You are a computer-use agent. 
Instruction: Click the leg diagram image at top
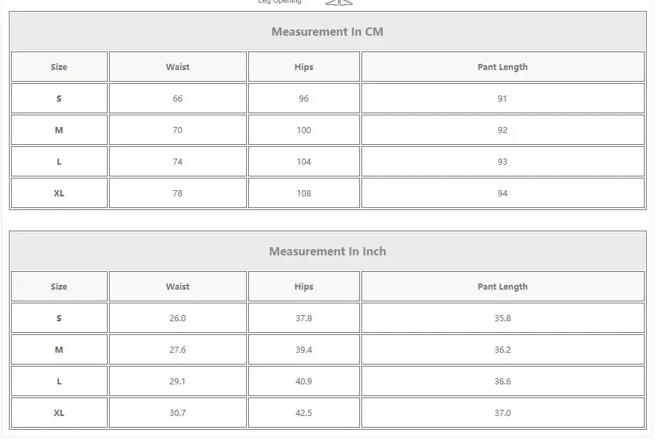[339, 3]
